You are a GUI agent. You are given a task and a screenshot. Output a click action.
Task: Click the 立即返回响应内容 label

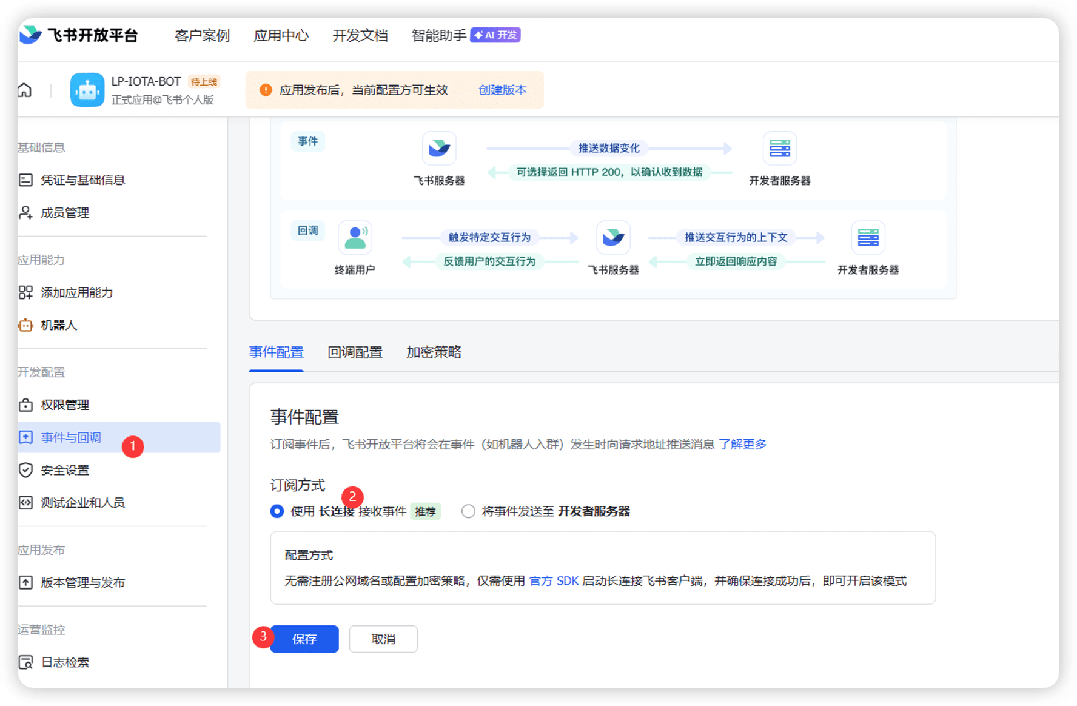tap(736, 261)
